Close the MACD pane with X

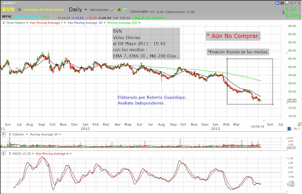coord(3,153)
